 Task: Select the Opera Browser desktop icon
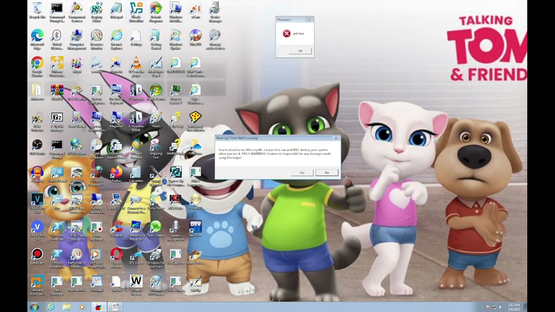coord(116,258)
